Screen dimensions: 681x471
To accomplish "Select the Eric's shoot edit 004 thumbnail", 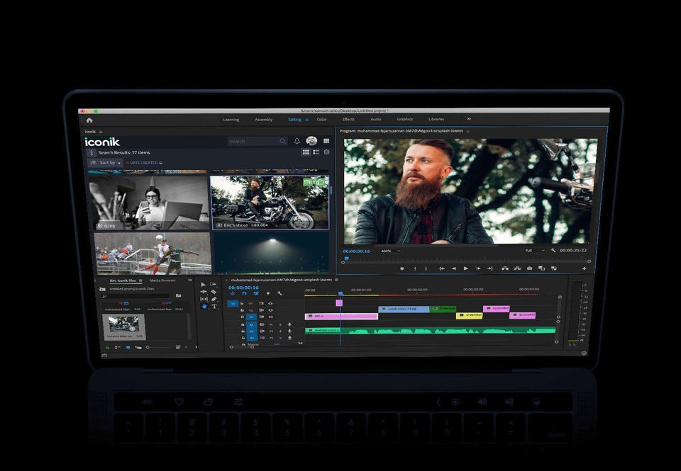I will click(270, 202).
